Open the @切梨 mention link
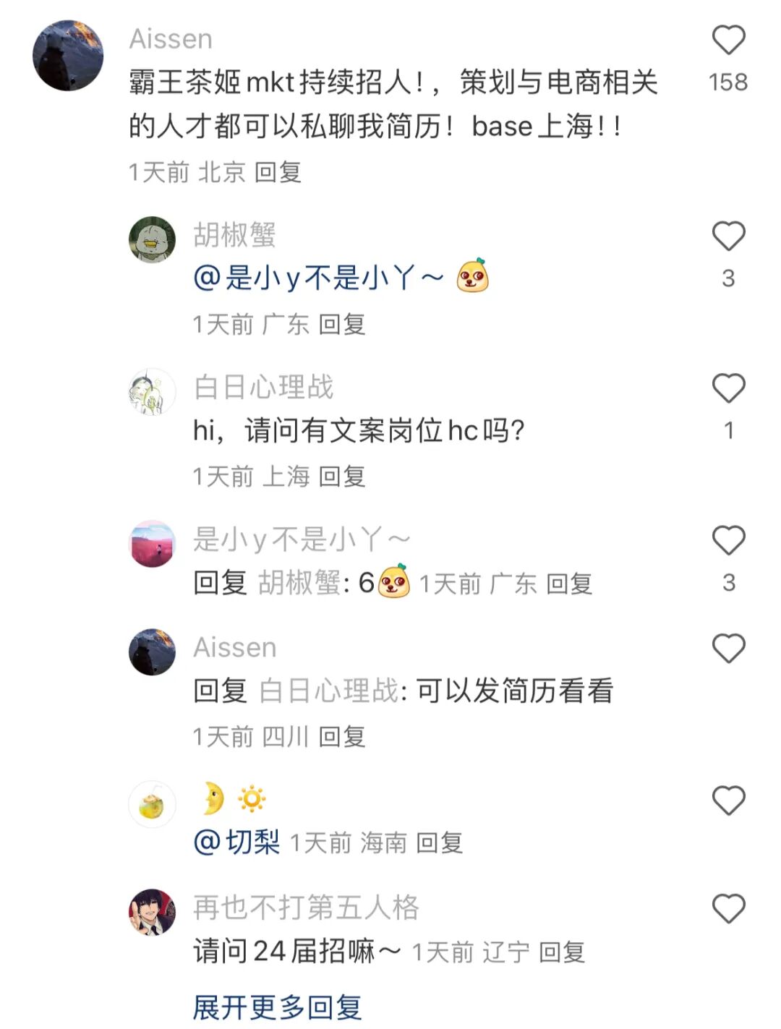This screenshot has width=781, height=1029. pyautogui.click(x=236, y=842)
